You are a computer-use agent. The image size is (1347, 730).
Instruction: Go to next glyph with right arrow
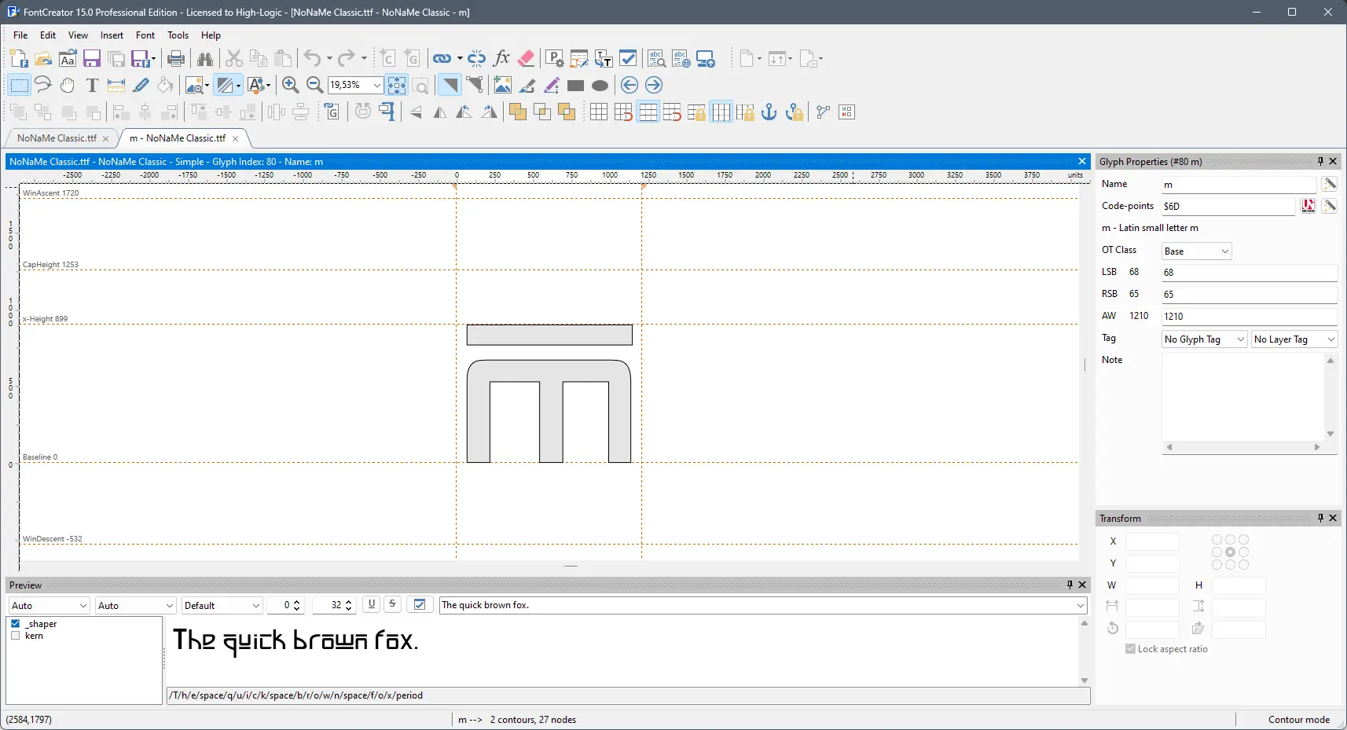[654, 85]
